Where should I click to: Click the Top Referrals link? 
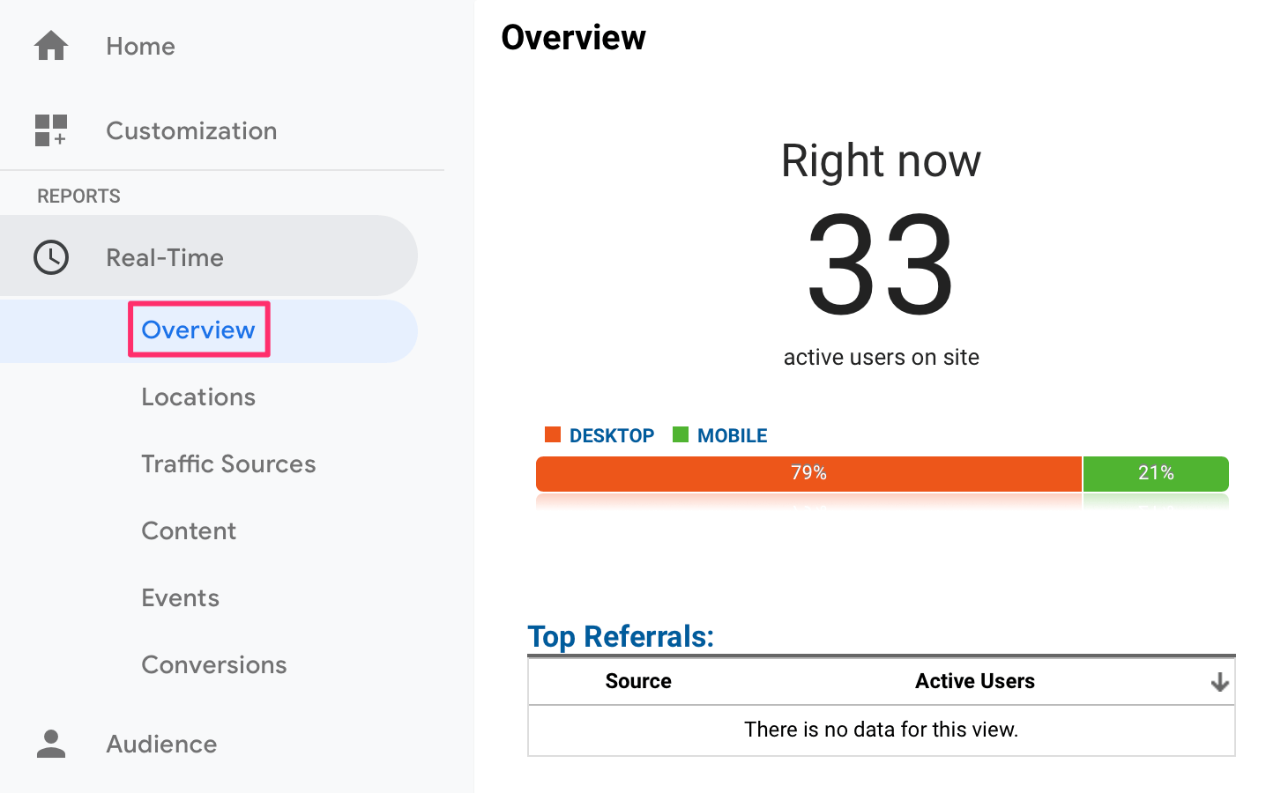pyautogui.click(x=621, y=636)
